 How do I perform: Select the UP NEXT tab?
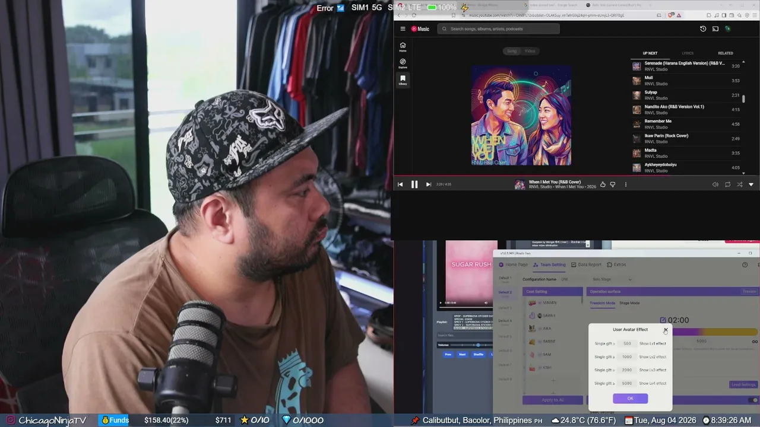(x=650, y=53)
